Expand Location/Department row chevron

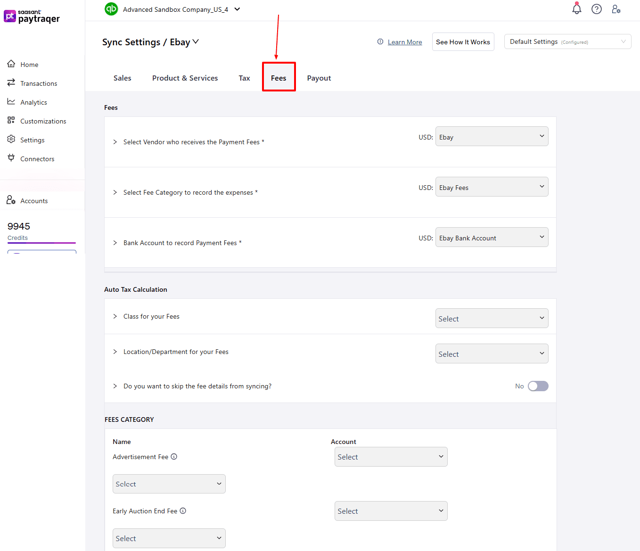[x=115, y=352]
